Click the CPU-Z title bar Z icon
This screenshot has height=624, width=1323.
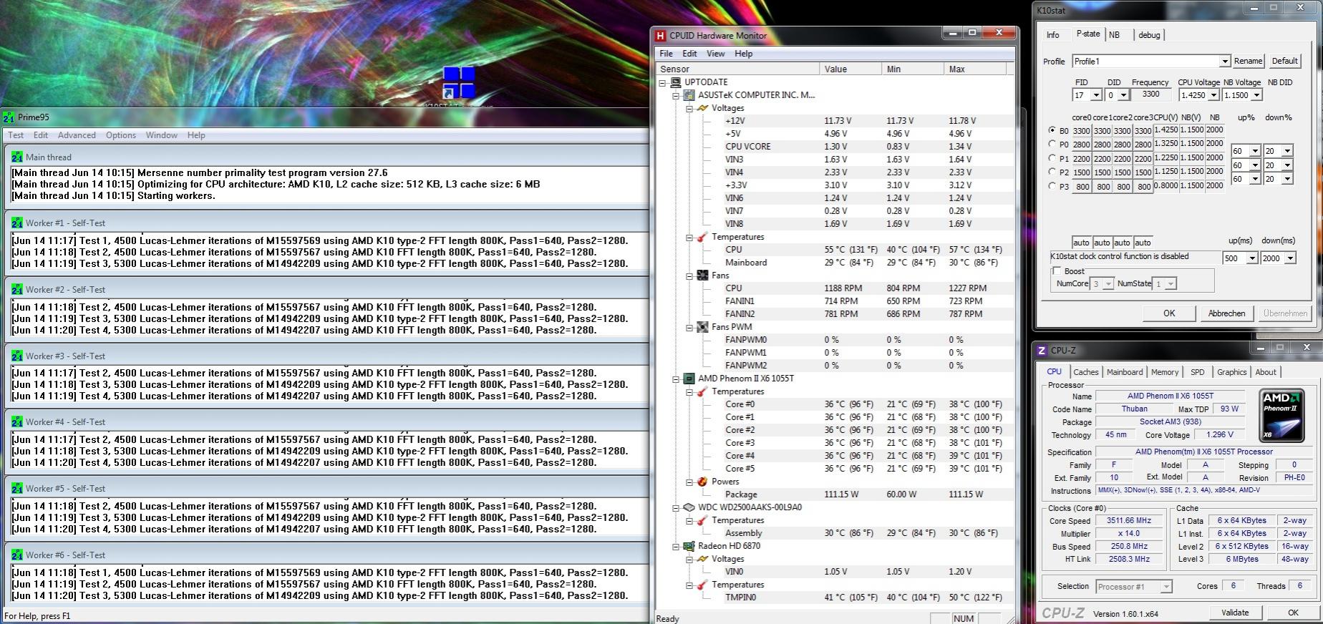[x=1042, y=351]
